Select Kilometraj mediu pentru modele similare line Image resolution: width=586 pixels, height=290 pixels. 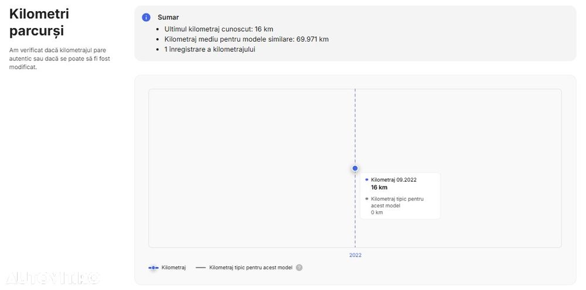point(247,39)
